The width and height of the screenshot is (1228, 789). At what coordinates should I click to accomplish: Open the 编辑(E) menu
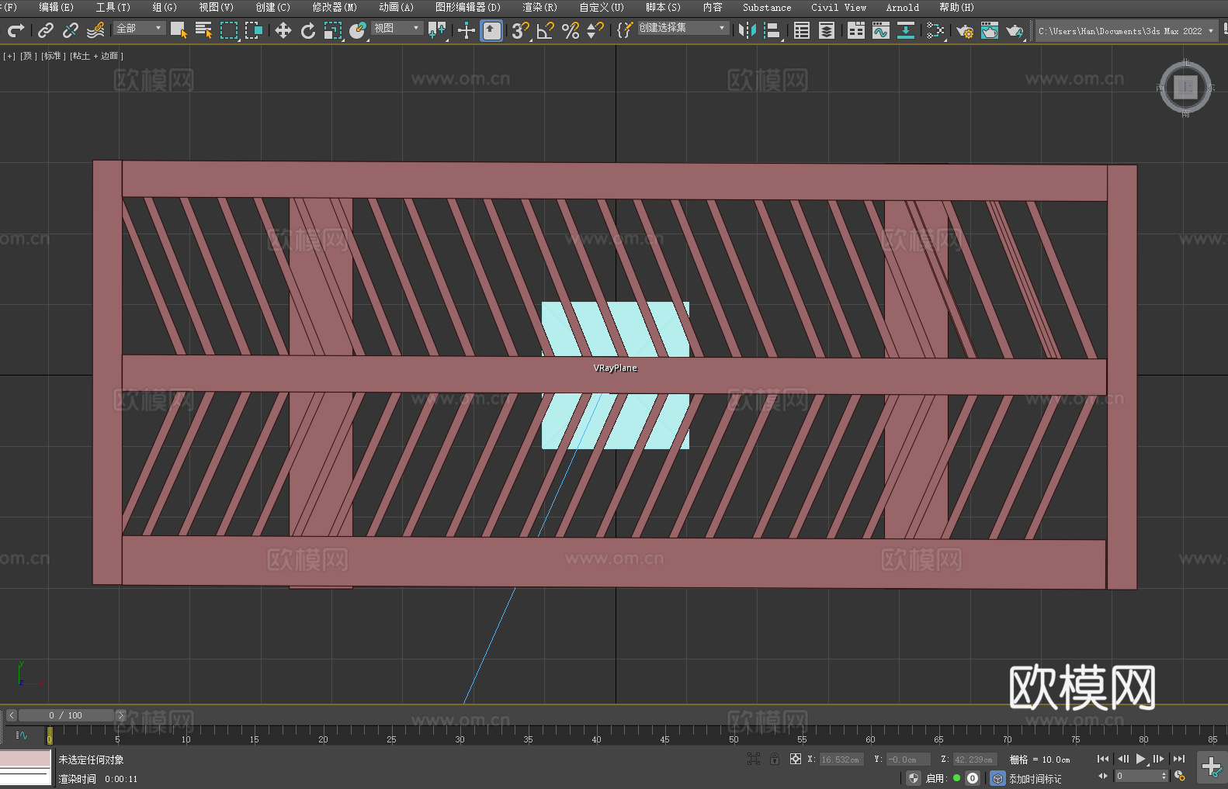[x=56, y=7]
